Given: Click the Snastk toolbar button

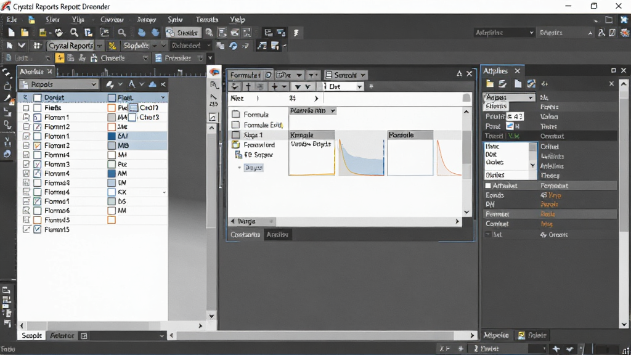Looking at the screenshot, I should coord(182,33).
